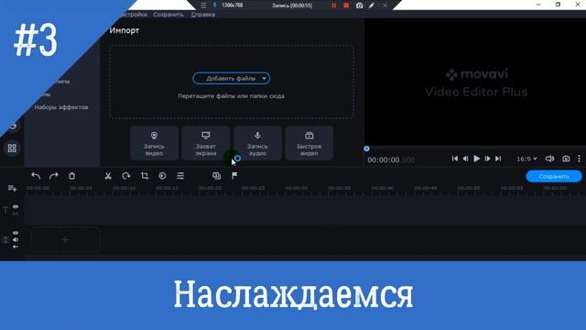Screen dimensions: 586x330
Task: Open the 16:9 aspect ratio dropdown
Action: 526,159
